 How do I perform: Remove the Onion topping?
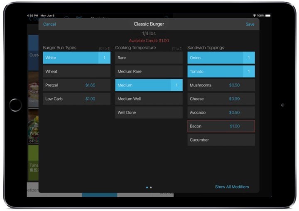pos(221,58)
